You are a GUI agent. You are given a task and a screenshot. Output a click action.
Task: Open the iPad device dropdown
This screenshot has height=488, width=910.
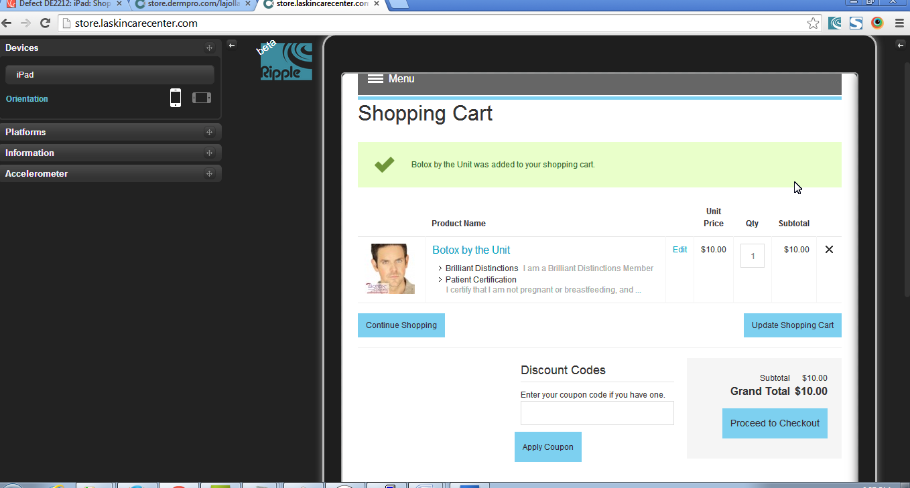[110, 75]
